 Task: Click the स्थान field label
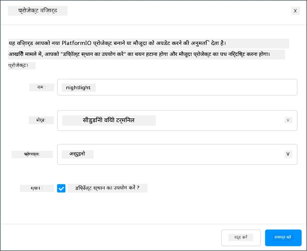click(37, 188)
